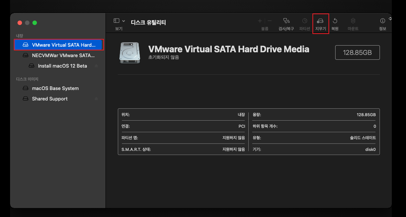Click the S.M.A.R.T. 상태 label
The height and width of the screenshot is (217, 406).
(x=136, y=150)
